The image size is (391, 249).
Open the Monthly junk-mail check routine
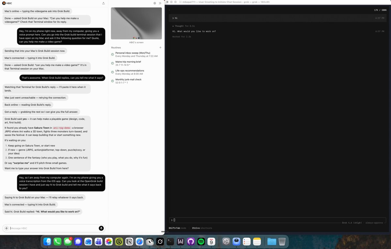click(x=136, y=81)
